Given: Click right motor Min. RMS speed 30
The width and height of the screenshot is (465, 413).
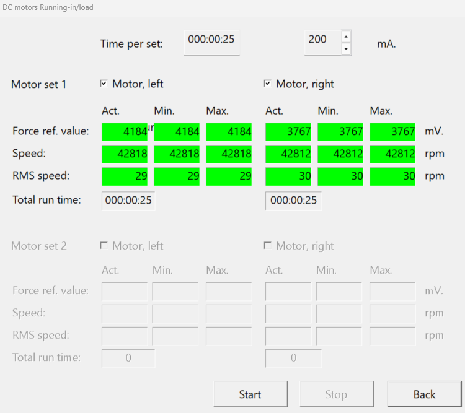Looking at the screenshot, I should (340, 176).
